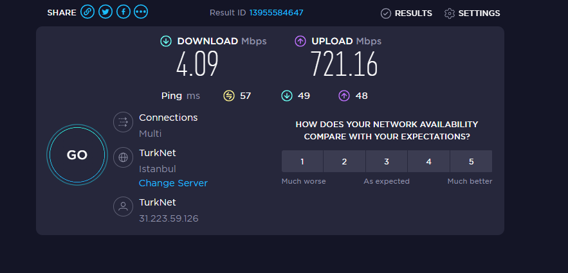Open Result ID 13955584647 link
The width and height of the screenshot is (568, 273).
click(277, 13)
